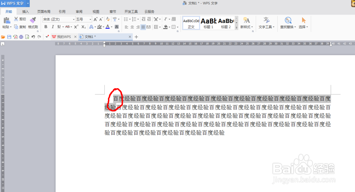This screenshot has height=192, width=355.
Task: Add a new document tab with plus
Action: click(136, 37)
